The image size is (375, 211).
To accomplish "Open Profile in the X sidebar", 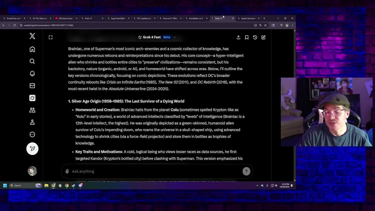I will [32, 122].
